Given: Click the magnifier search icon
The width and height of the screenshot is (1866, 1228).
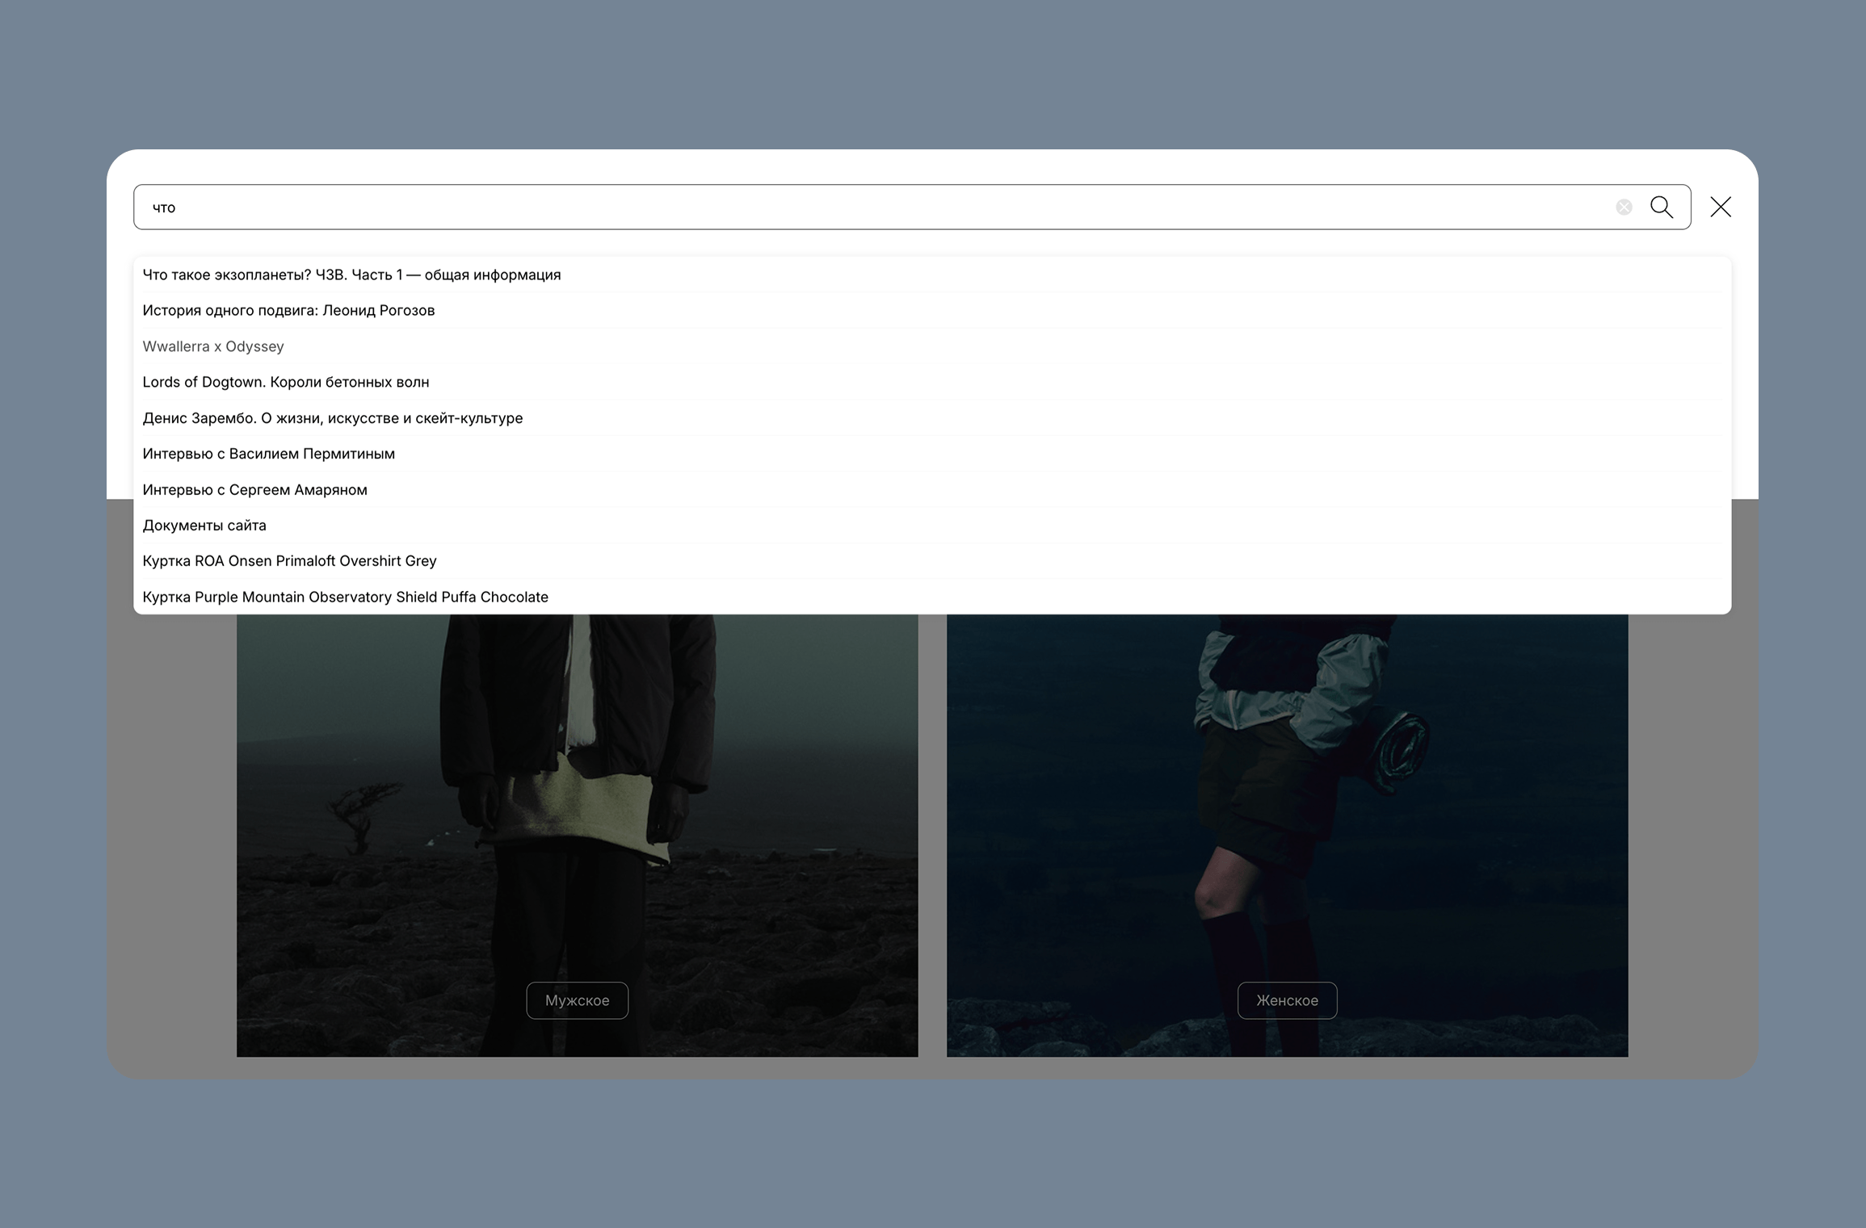Looking at the screenshot, I should click(1661, 207).
